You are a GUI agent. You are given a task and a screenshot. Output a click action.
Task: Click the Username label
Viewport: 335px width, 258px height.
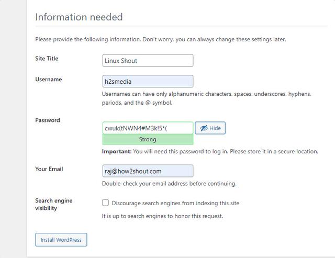48,80
